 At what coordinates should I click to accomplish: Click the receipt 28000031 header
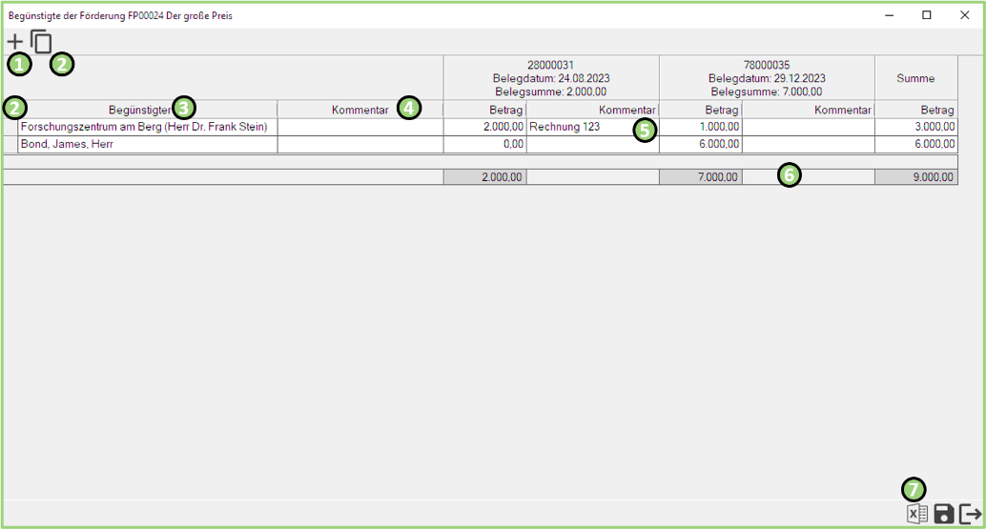pos(550,78)
